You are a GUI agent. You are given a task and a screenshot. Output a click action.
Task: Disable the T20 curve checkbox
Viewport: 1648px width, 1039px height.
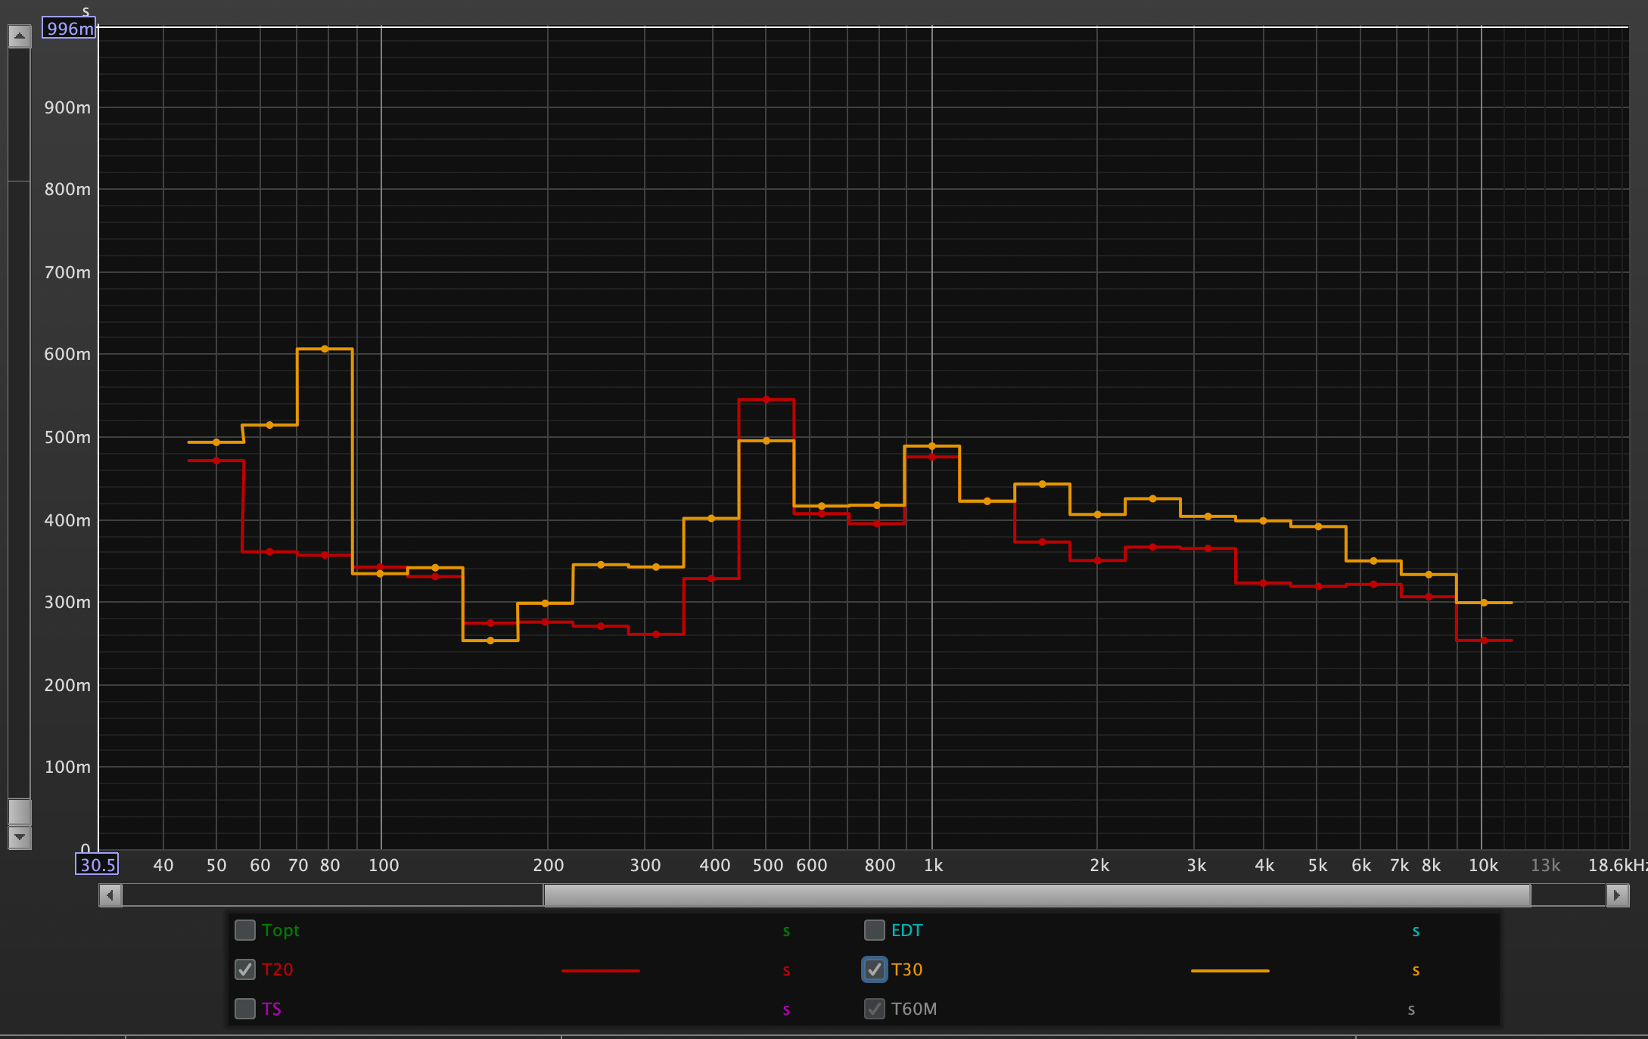245,969
